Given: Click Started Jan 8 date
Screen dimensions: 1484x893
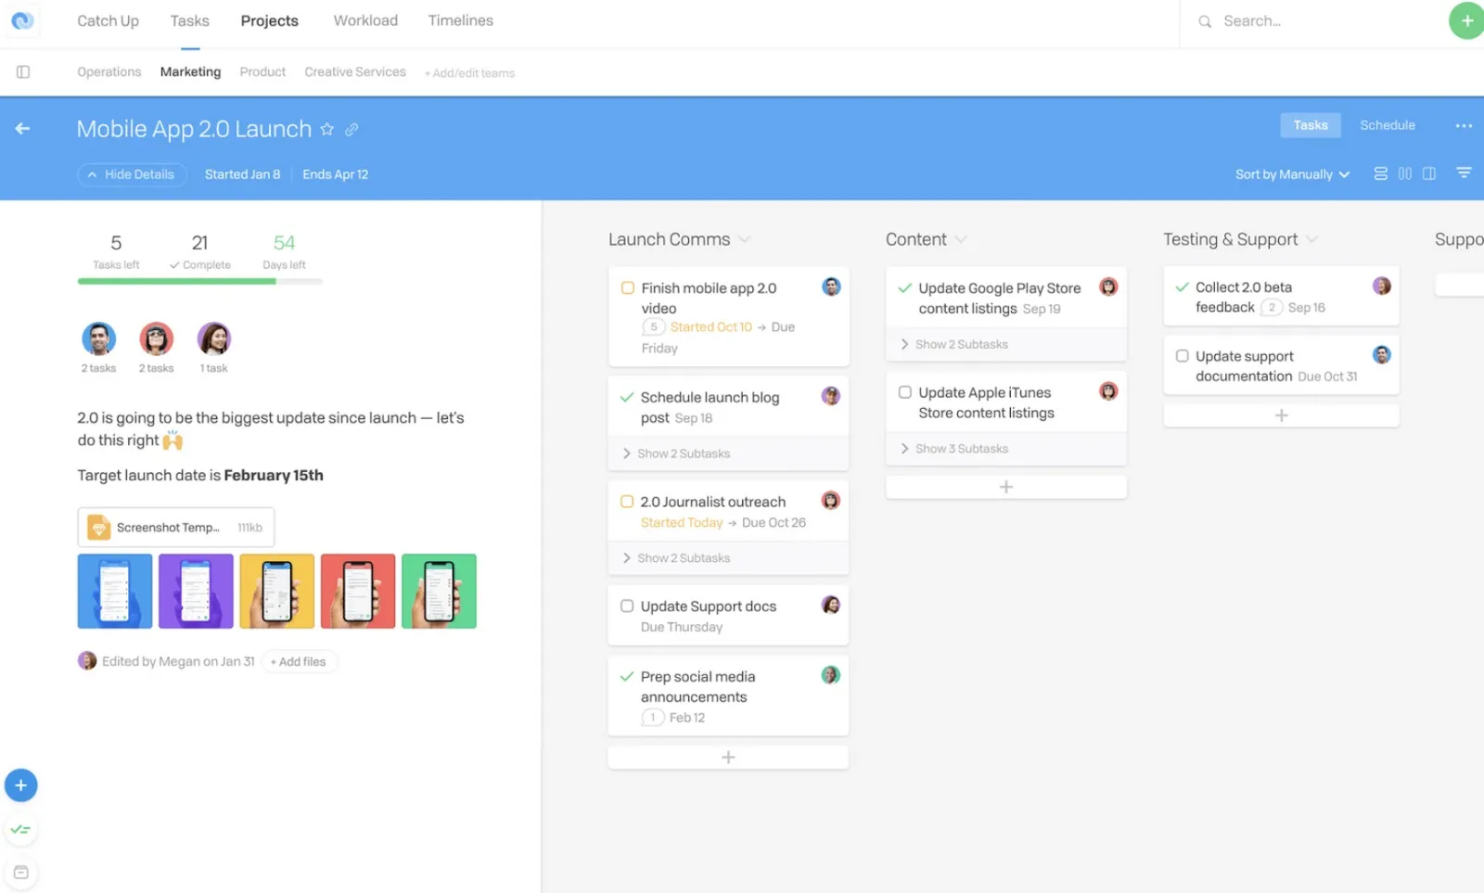Looking at the screenshot, I should (x=242, y=174).
